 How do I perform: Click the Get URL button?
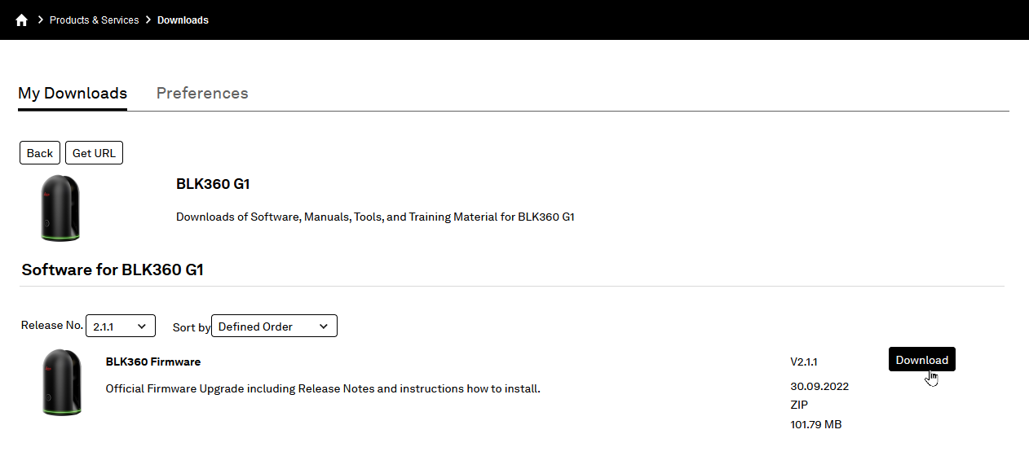94,153
